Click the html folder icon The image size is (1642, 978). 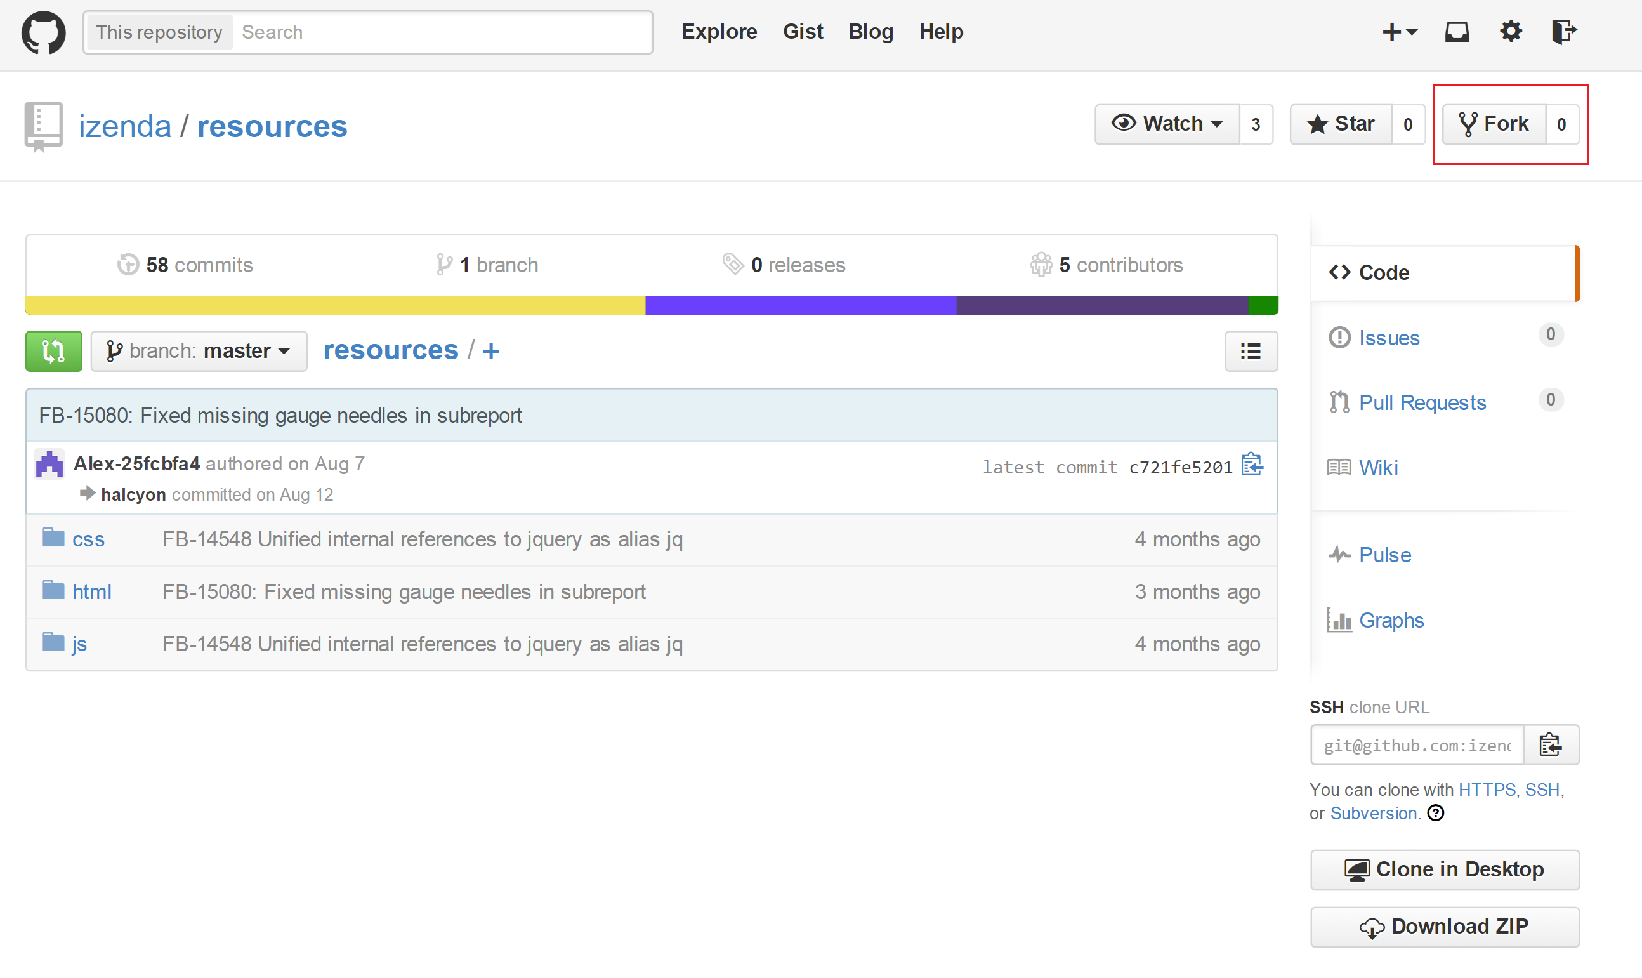tap(53, 590)
